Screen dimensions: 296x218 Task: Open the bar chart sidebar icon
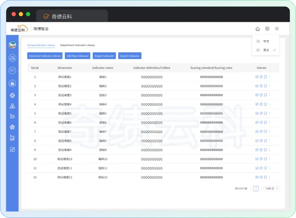12,83
